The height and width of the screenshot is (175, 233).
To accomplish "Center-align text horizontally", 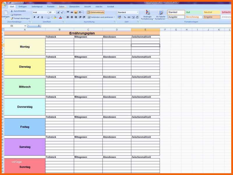I will [x=72, y=17].
